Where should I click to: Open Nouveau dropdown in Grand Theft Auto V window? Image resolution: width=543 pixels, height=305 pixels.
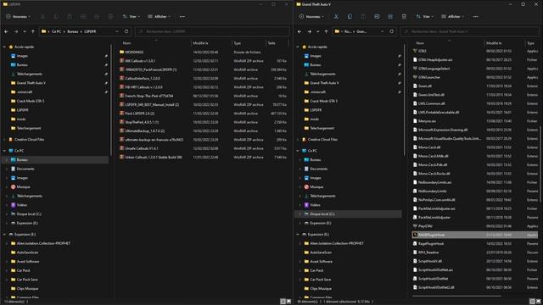click(311, 17)
